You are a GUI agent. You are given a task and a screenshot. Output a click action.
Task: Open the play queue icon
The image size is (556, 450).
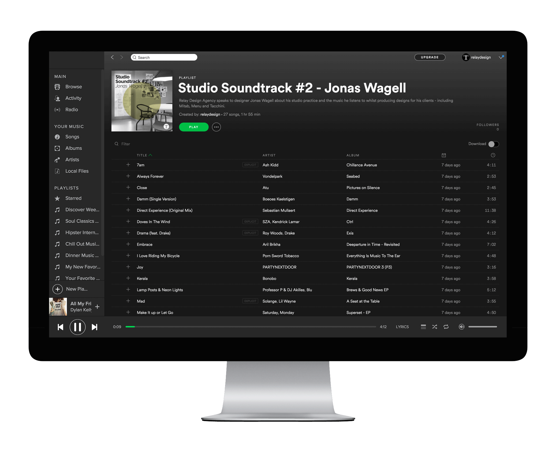(423, 327)
